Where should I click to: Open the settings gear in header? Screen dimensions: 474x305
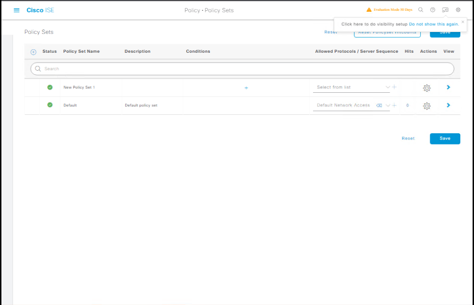coord(458,10)
